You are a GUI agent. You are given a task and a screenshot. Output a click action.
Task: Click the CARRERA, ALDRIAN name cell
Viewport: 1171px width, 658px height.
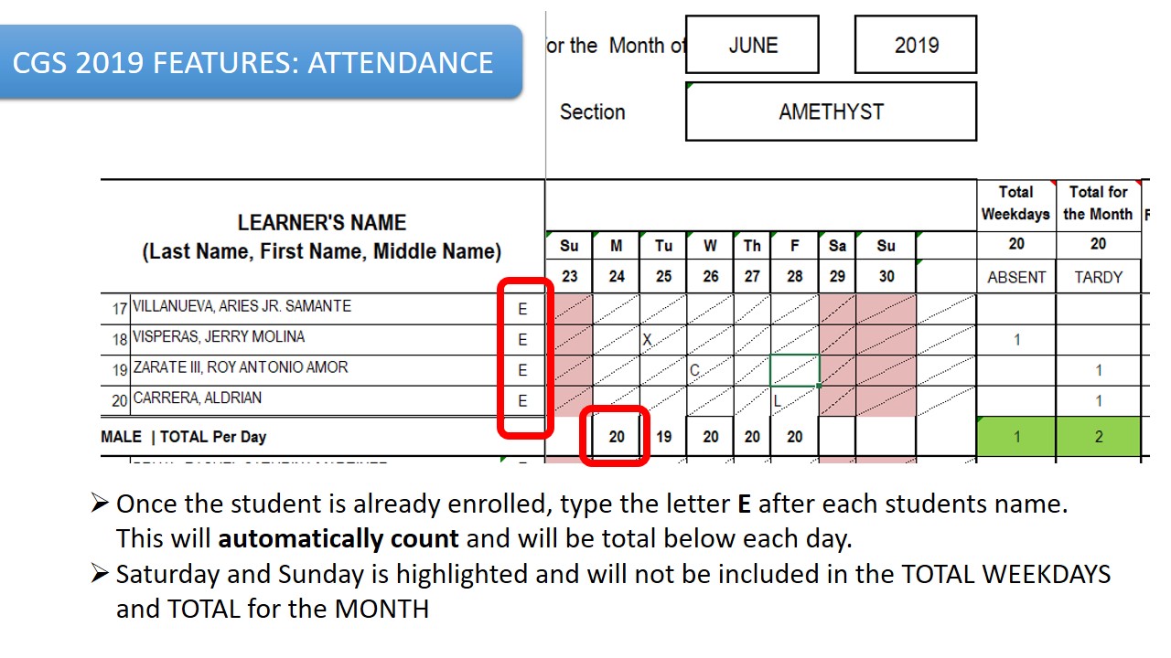(198, 398)
